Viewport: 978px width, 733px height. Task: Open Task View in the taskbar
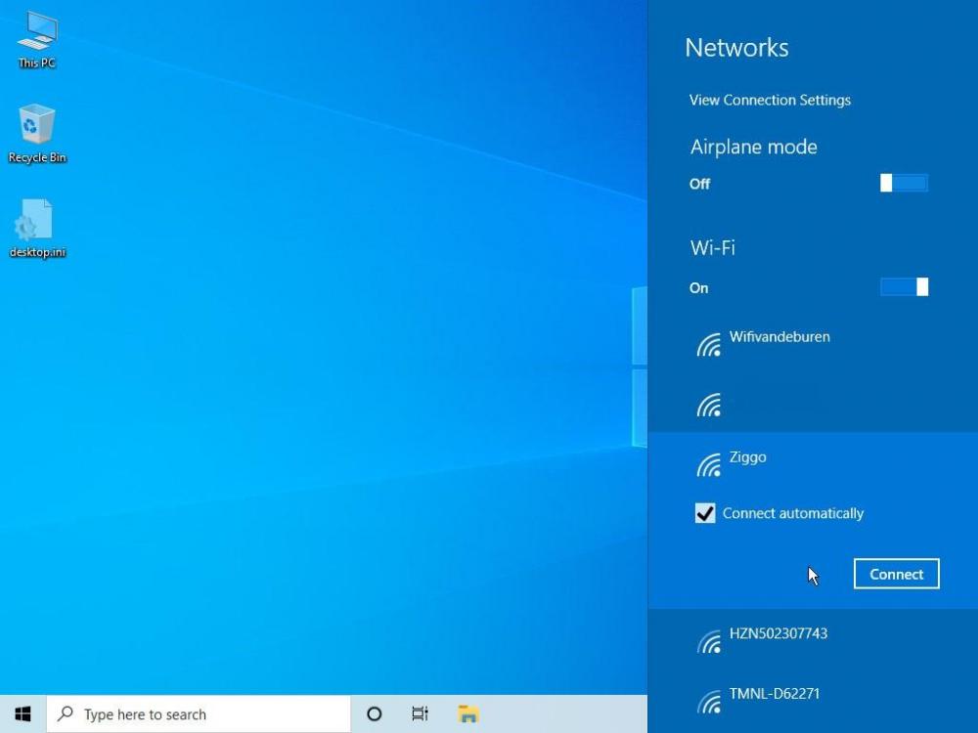click(420, 714)
